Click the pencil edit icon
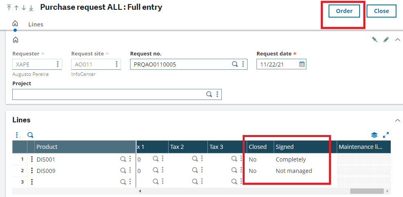The height and width of the screenshot is (197, 403). (386, 40)
